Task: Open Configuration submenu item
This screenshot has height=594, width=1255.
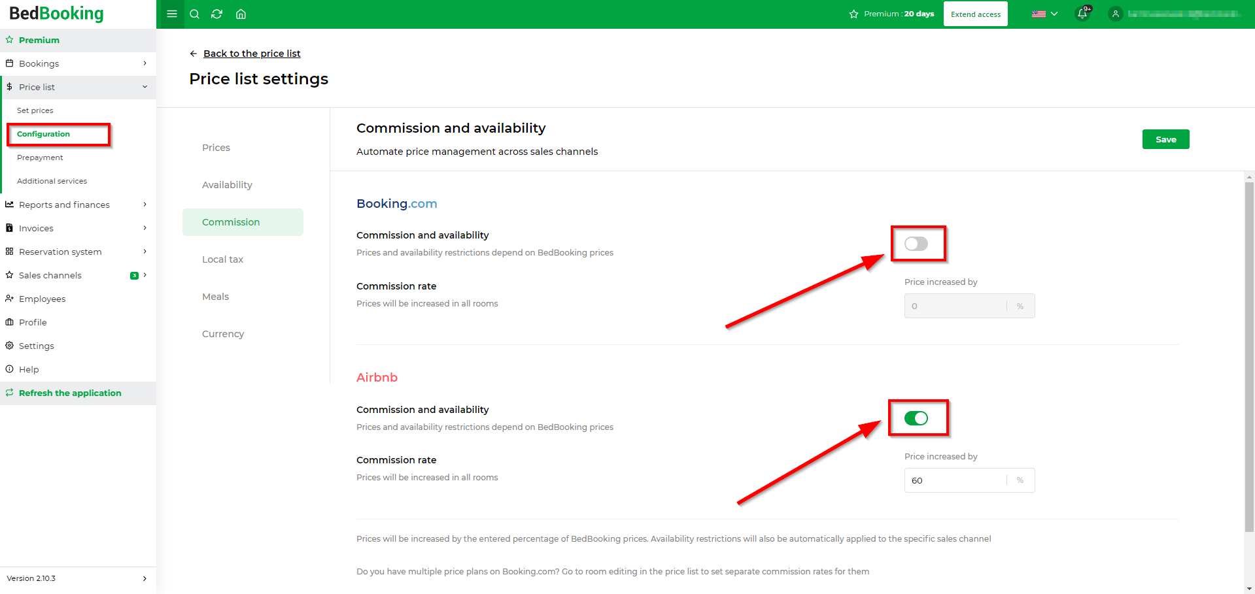Action: click(x=43, y=134)
